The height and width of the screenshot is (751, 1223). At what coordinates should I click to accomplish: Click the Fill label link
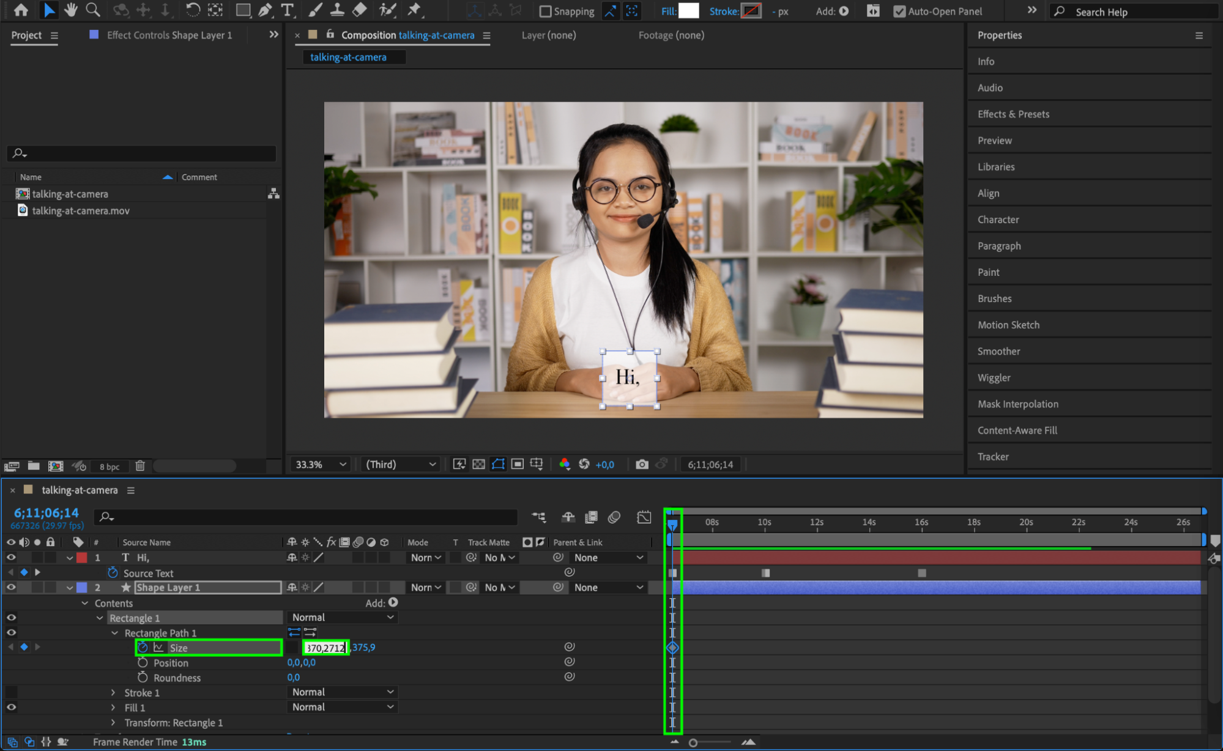pos(668,12)
